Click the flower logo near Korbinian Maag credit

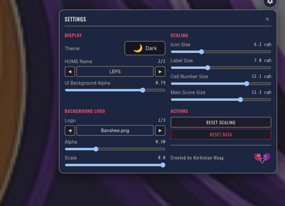coord(262,158)
